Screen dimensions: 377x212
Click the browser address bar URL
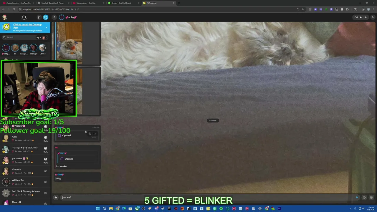click(51, 9)
